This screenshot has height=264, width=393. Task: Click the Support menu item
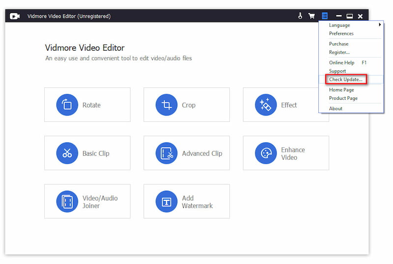click(x=337, y=71)
